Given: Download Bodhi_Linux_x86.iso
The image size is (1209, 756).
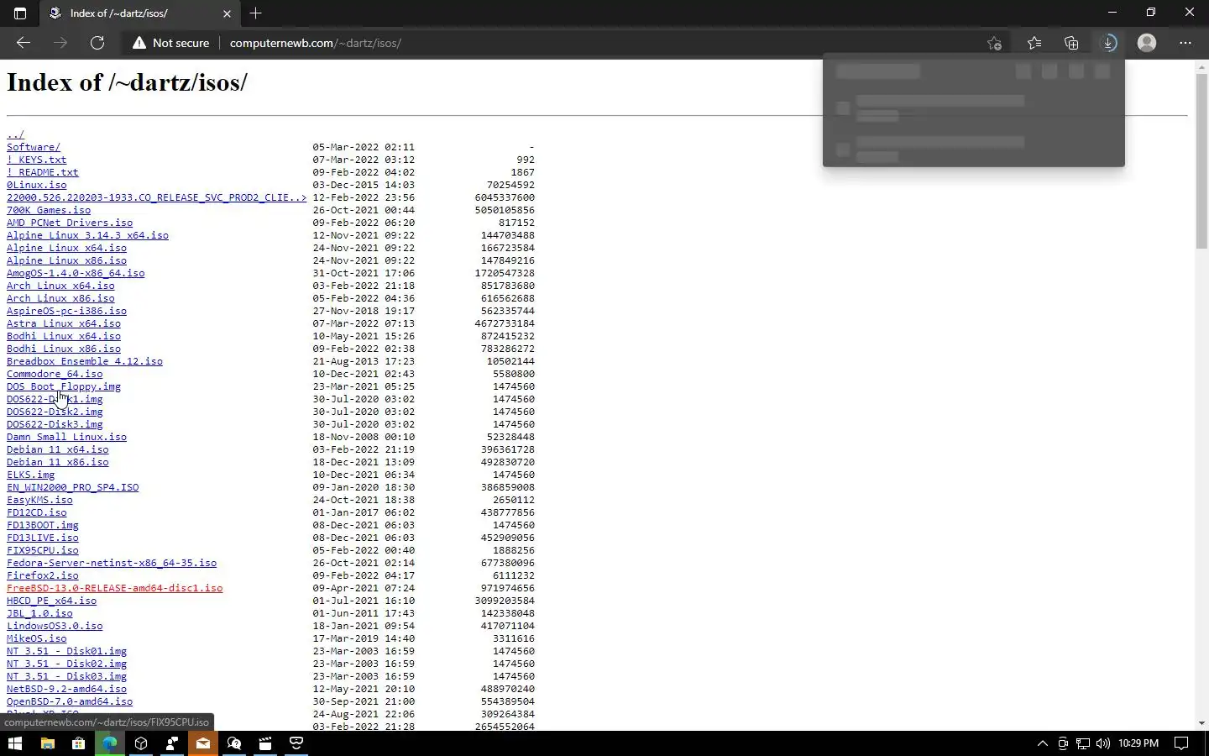Looking at the screenshot, I should pyautogui.click(x=64, y=349).
